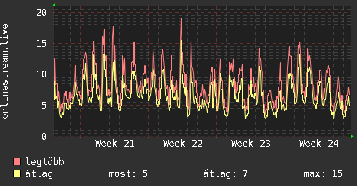Image resolution: width=357 pixels, height=186 pixels.
Task: Click the green arrow at top of y-axis
Action: coord(54,5)
